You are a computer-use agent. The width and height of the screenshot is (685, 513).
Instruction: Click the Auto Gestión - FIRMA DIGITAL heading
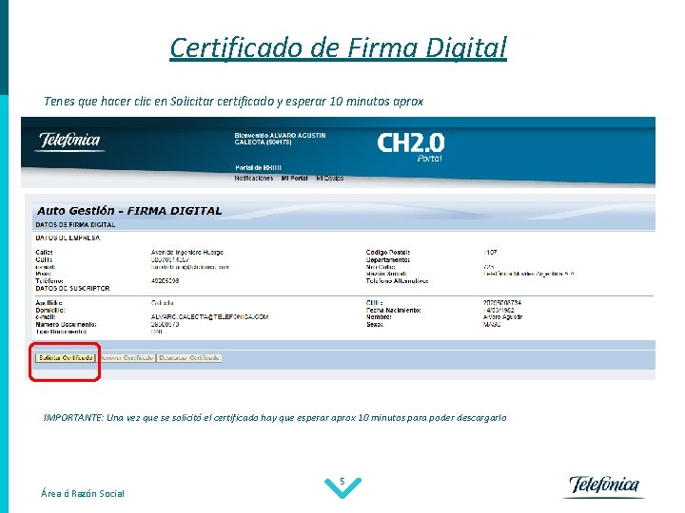click(129, 211)
